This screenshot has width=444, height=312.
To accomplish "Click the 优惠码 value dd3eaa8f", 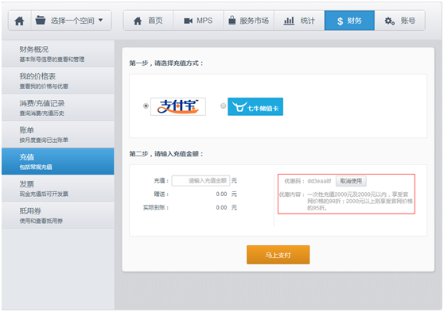I will [319, 181].
